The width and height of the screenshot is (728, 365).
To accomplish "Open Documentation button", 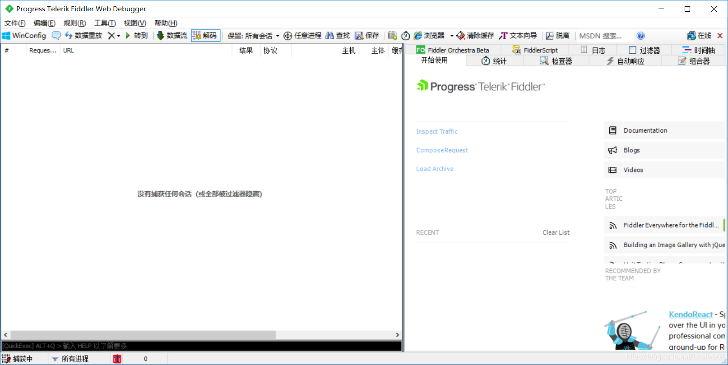I will (665, 130).
